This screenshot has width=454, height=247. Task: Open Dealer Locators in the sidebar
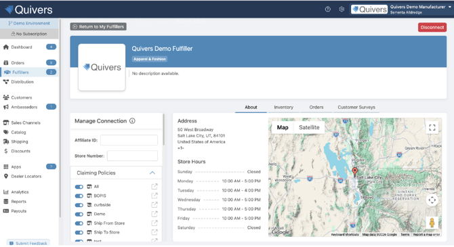coord(26,176)
